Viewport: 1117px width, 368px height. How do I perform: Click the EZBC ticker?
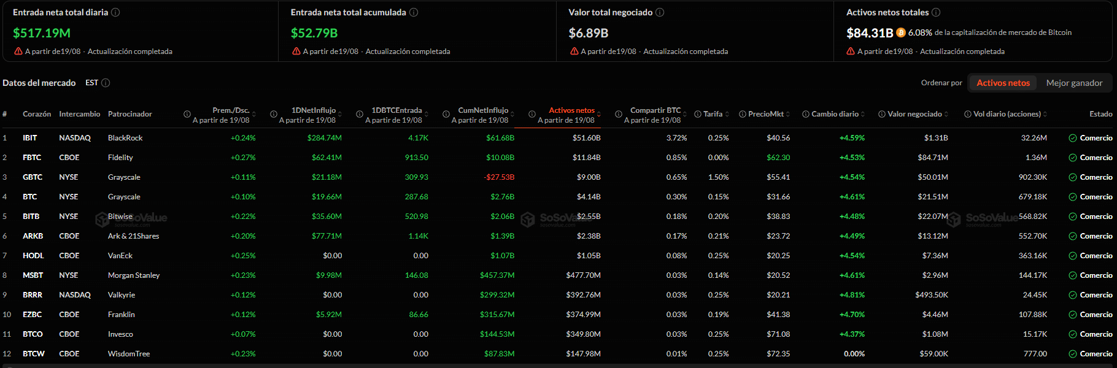(x=33, y=315)
